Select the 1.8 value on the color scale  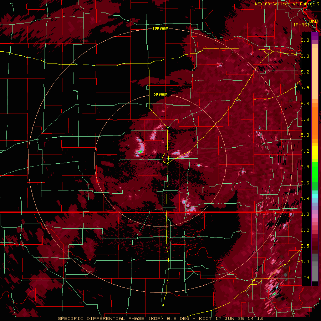[x=305, y=199]
